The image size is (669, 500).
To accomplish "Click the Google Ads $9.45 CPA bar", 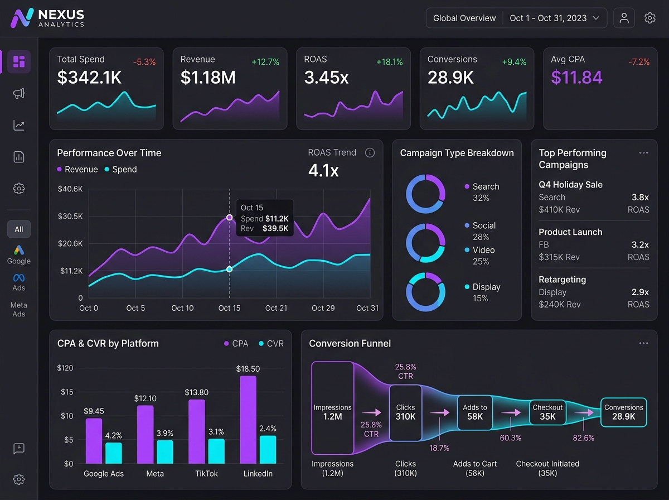I will [94, 441].
